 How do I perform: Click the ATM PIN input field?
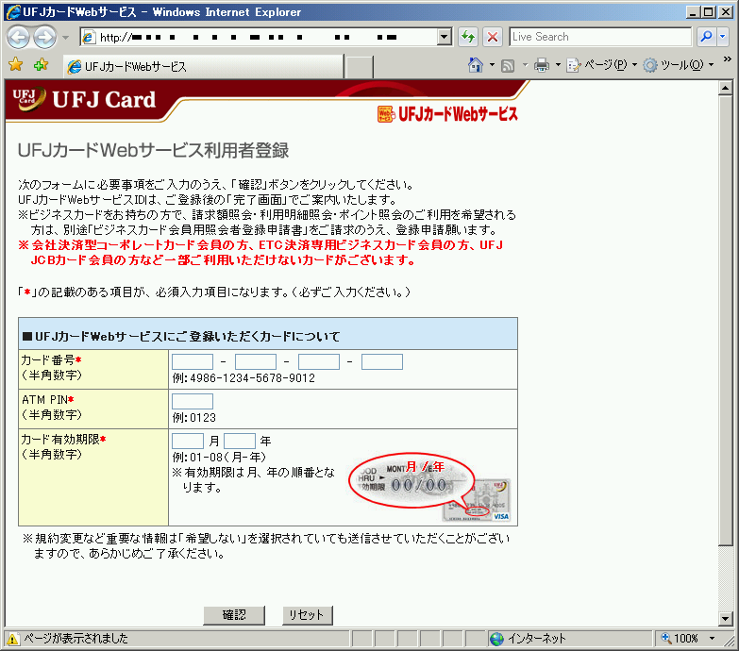[x=193, y=401]
